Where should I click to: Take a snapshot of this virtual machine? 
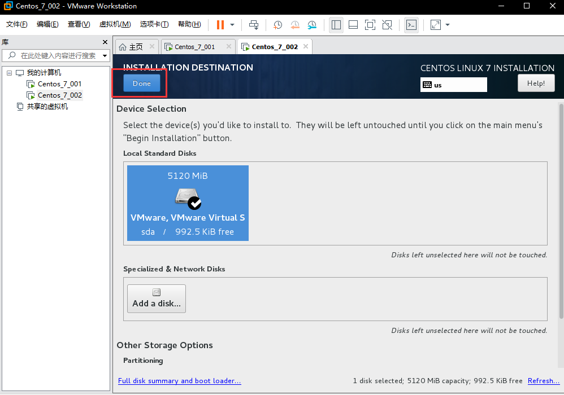tap(277, 25)
